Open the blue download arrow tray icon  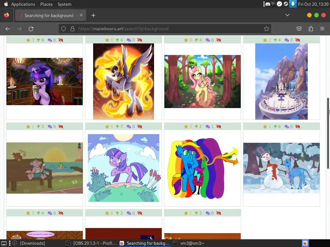[x=293, y=4]
